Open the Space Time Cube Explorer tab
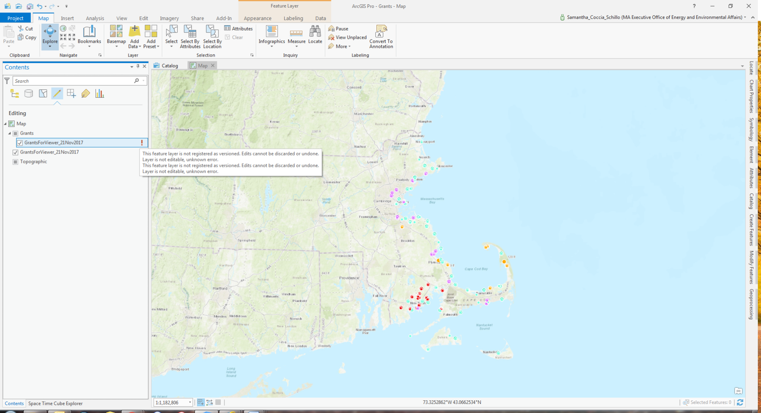This screenshot has height=413, width=761. [x=55, y=404]
